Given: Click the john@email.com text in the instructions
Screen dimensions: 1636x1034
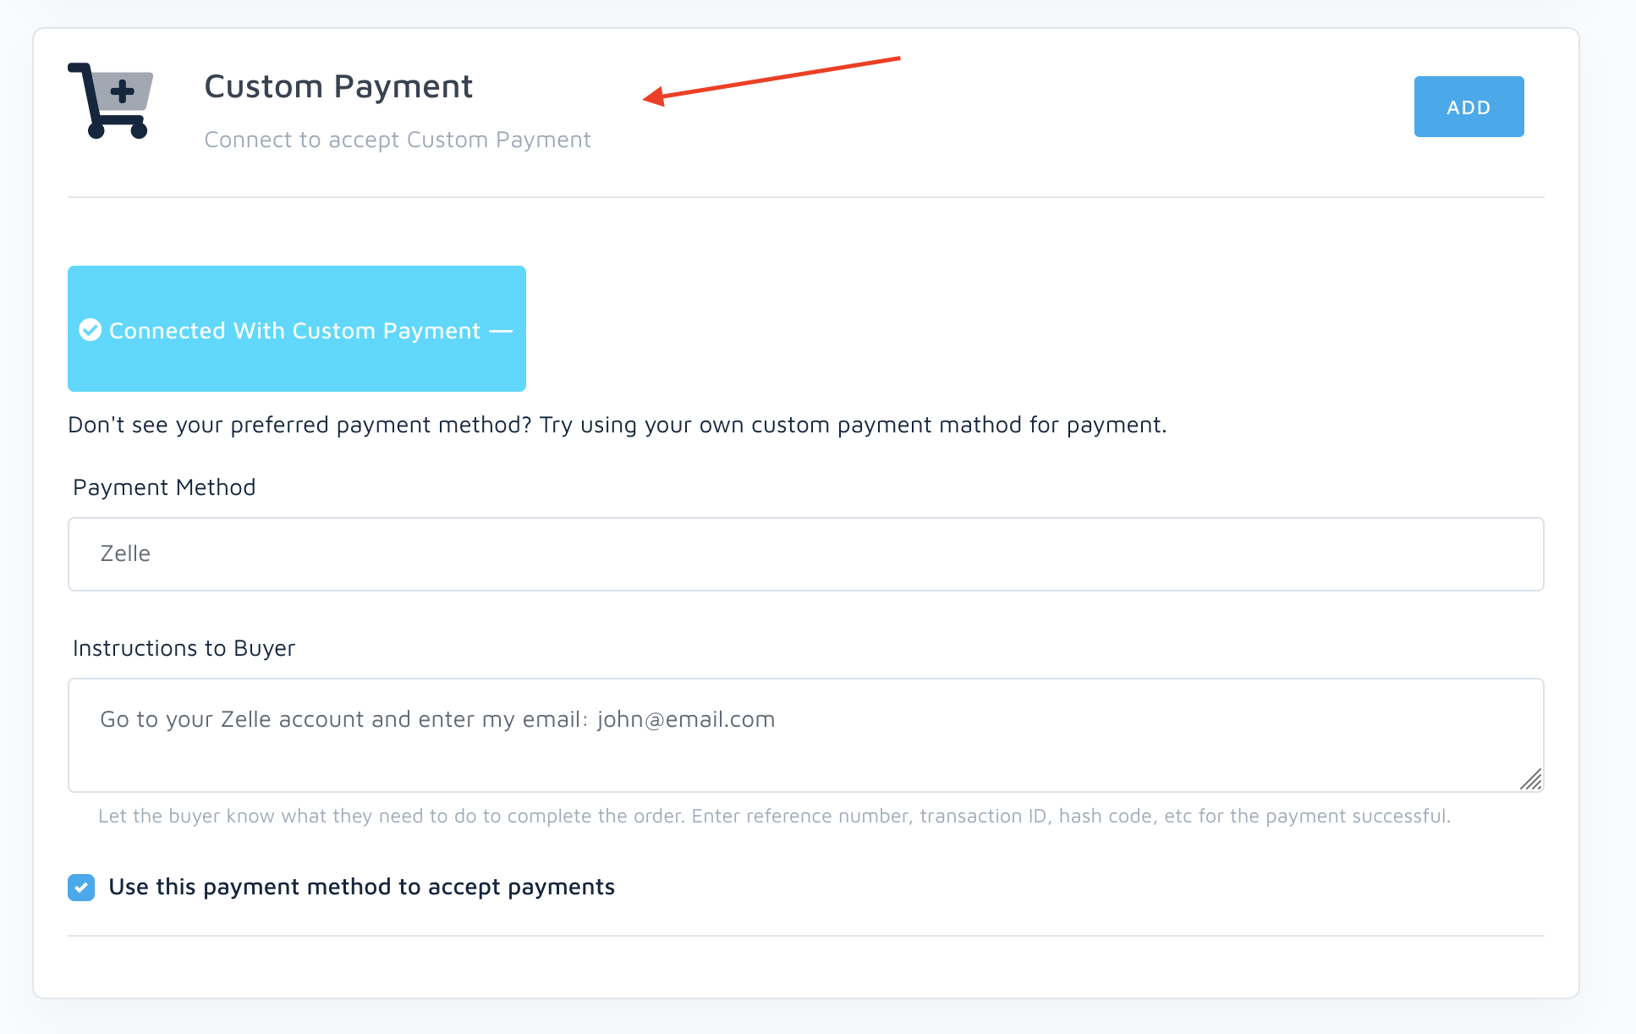Looking at the screenshot, I should [686, 719].
